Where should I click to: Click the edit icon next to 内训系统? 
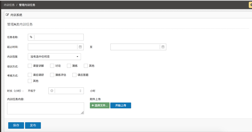pyautogui.click(x=7, y=15)
